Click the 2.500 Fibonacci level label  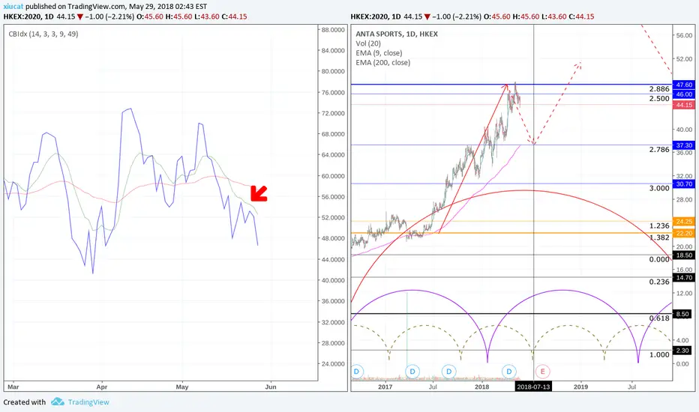659,98
